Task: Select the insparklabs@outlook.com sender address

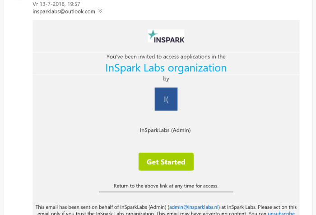Action: pos(64,11)
